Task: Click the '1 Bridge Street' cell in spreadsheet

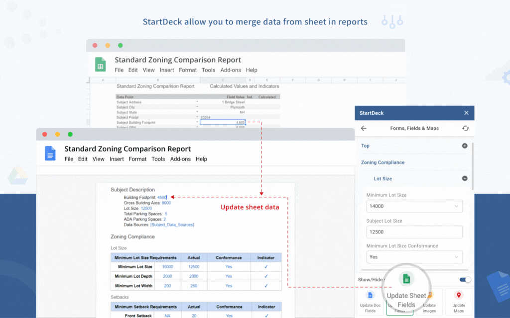Action: [x=233, y=102]
